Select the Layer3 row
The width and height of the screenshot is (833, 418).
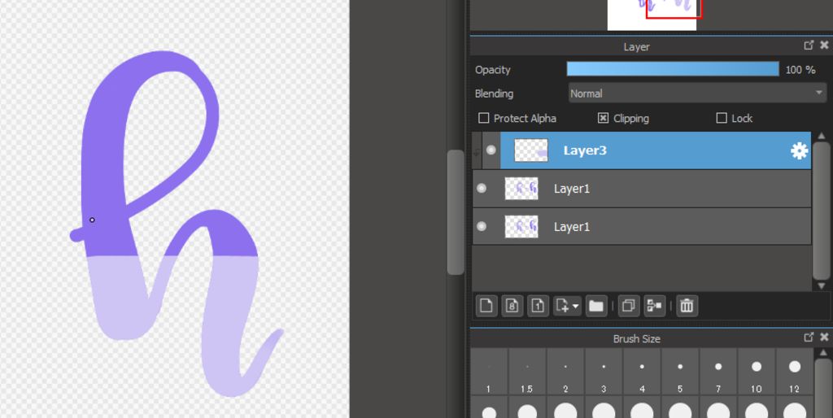click(x=642, y=150)
